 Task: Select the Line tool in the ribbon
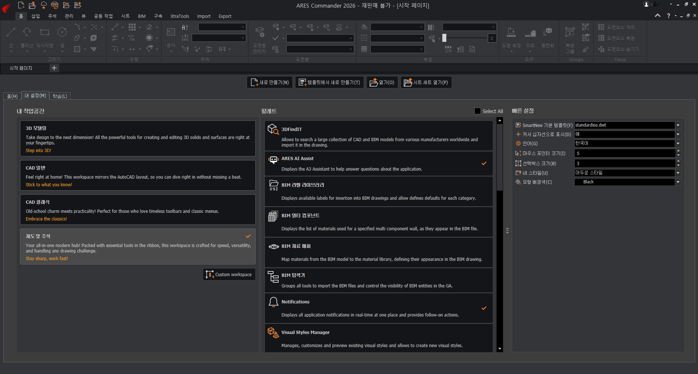[x=11, y=33]
